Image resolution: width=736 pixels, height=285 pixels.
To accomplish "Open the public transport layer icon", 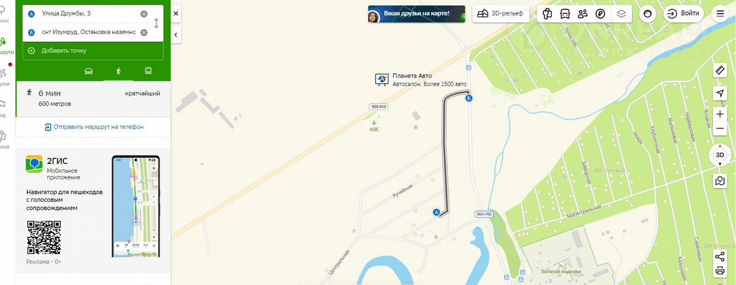I will (x=565, y=14).
